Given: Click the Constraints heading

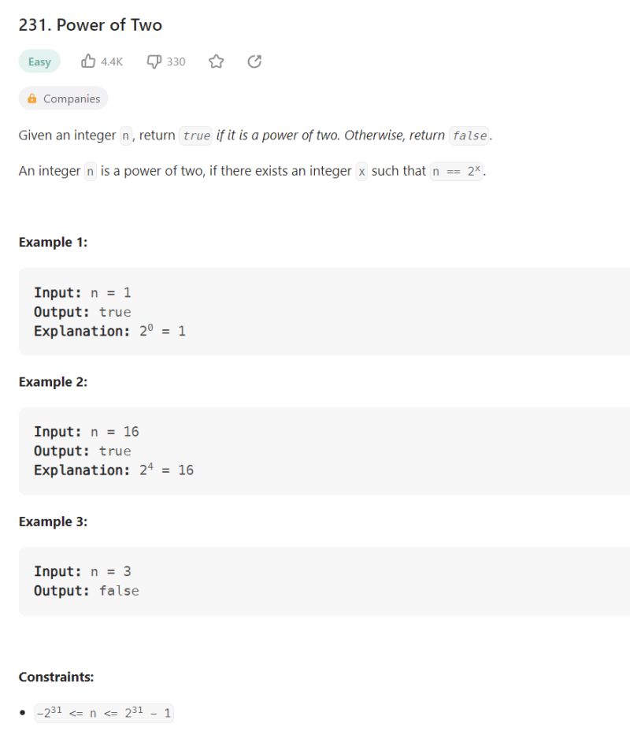Looking at the screenshot, I should [x=57, y=677].
